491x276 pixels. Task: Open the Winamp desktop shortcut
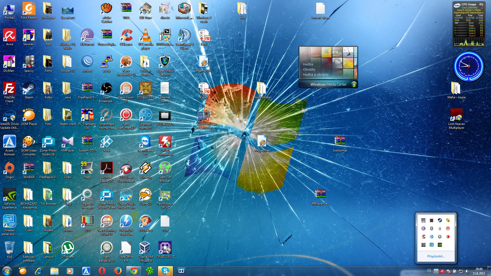pos(146,168)
